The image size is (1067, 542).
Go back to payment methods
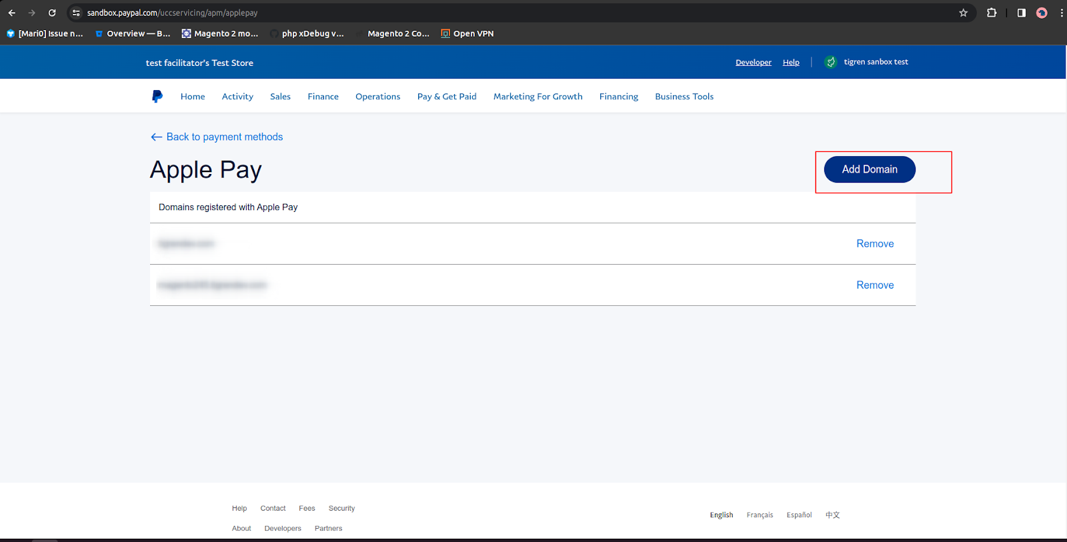217,137
